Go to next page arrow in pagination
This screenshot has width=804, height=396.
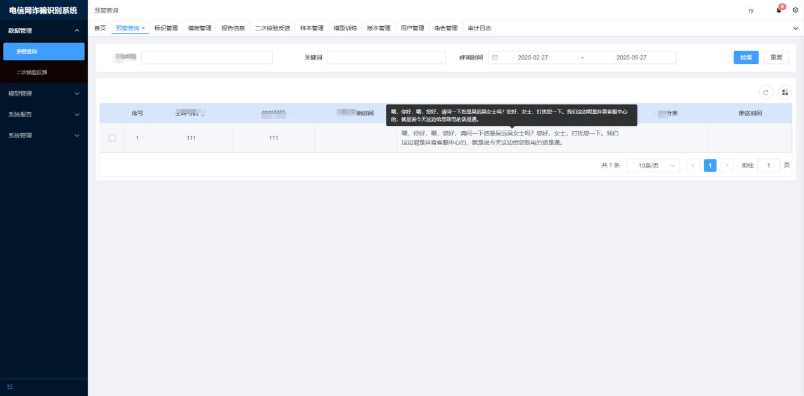click(x=727, y=165)
